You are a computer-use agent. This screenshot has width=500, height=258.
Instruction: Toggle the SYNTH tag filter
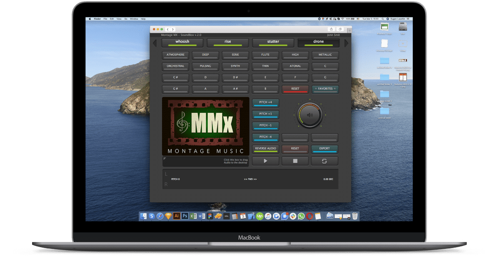[x=235, y=67]
